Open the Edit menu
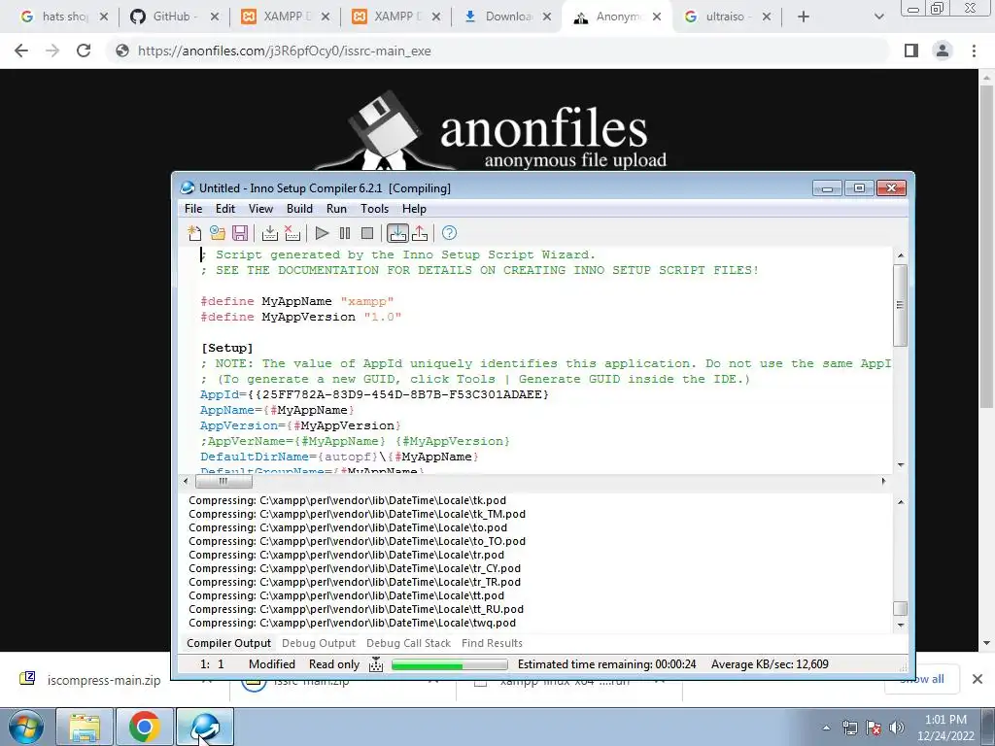Screen dimensions: 995x746 pos(225,209)
